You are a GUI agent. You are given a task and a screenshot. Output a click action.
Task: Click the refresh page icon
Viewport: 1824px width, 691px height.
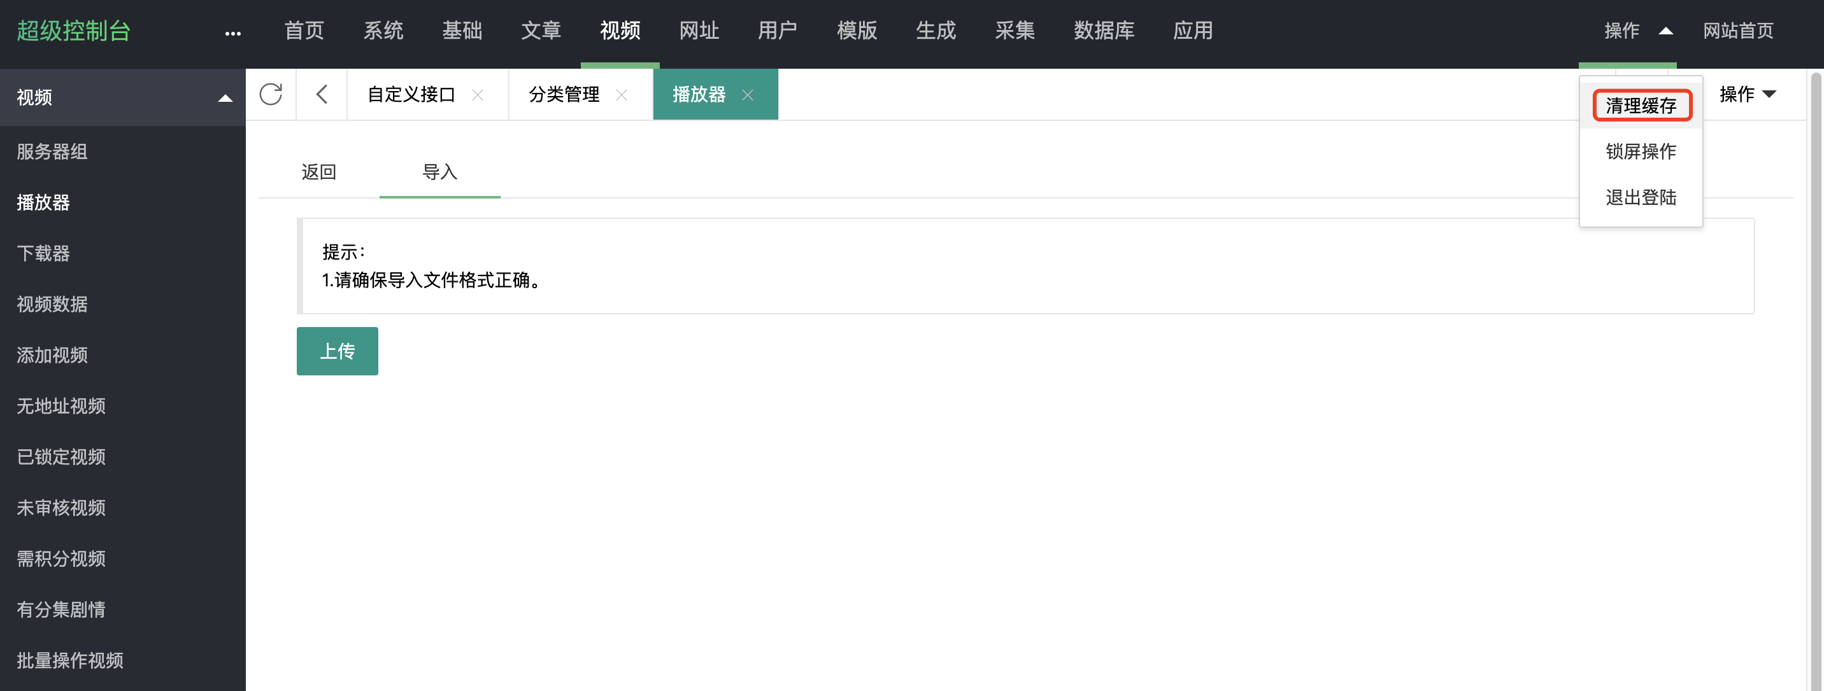click(x=271, y=94)
